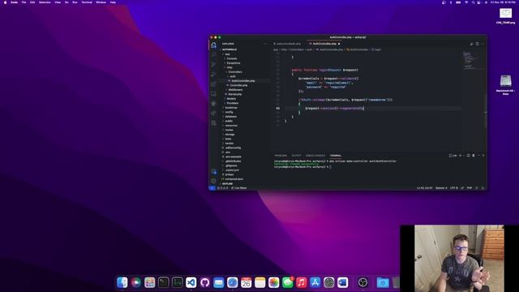519x292 pixels.
Task: Switch to the OUTPUT panel tab
Action: [x=296, y=156]
